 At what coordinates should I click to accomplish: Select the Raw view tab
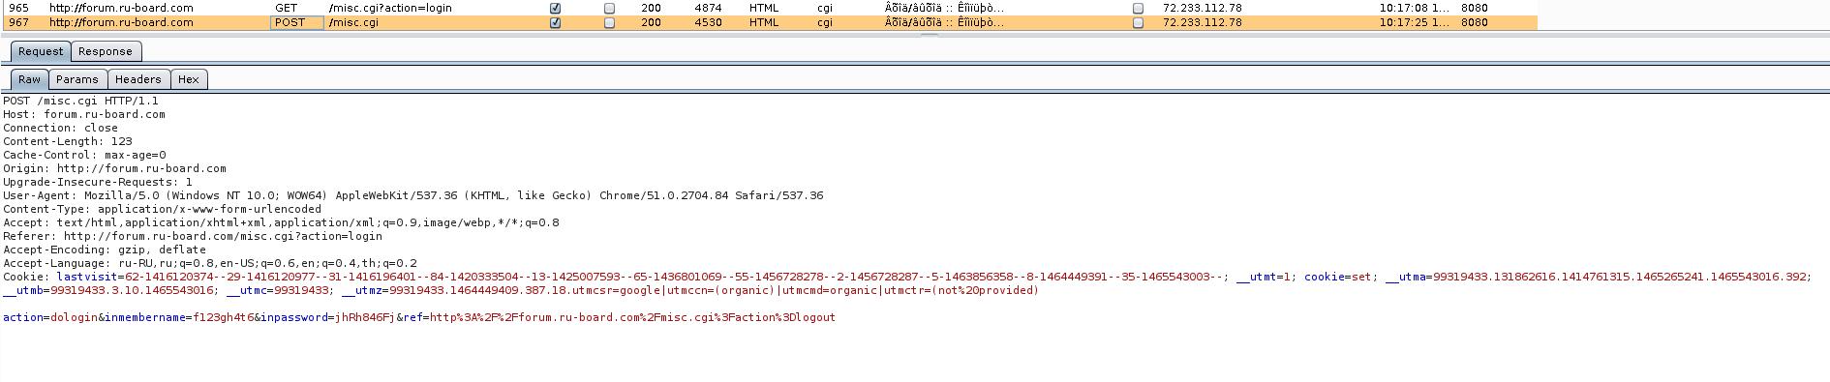29,79
